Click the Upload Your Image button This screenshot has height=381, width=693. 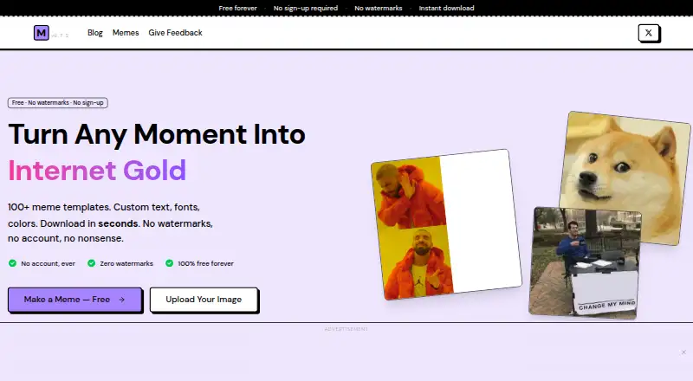204,300
